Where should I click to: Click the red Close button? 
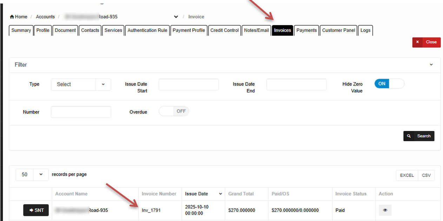[x=426, y=42]
